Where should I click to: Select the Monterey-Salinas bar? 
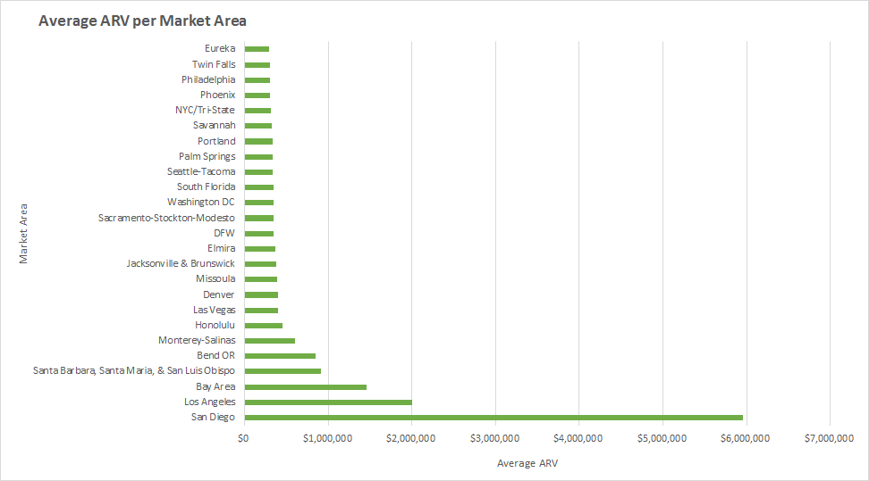[268, 340]
